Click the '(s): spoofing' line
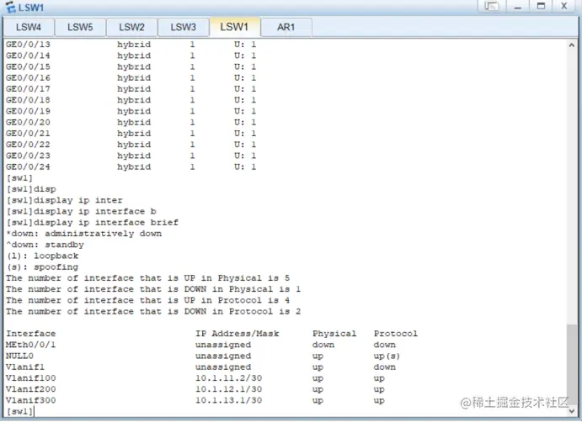Image resolution: width=582 pixels, height=422 pixels. [x=42, y=267]
